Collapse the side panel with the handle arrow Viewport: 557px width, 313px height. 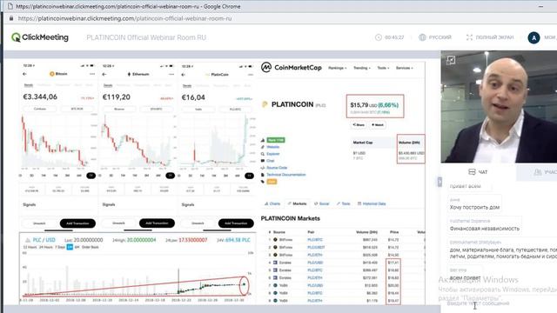[x=440, y=182]
